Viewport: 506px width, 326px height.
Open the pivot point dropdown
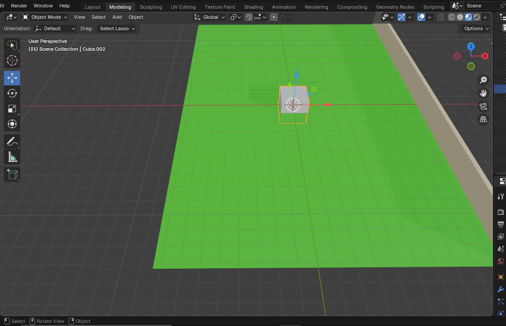[236, 17]
